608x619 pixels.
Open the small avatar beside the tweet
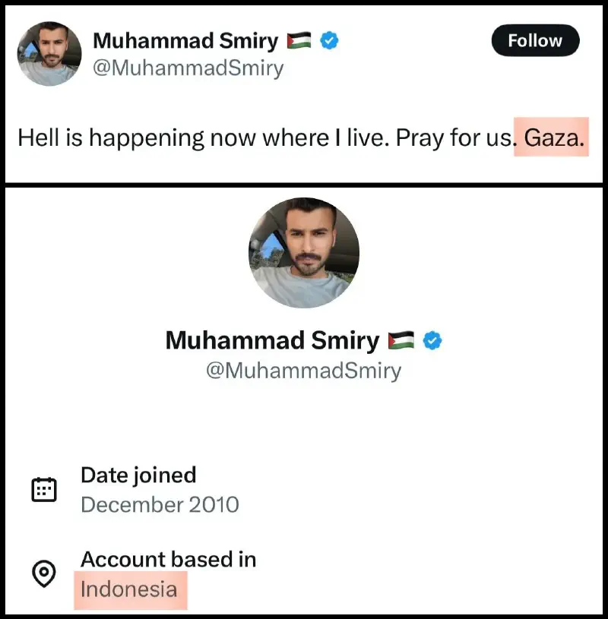pyautogui.click(x=49, y=53)
